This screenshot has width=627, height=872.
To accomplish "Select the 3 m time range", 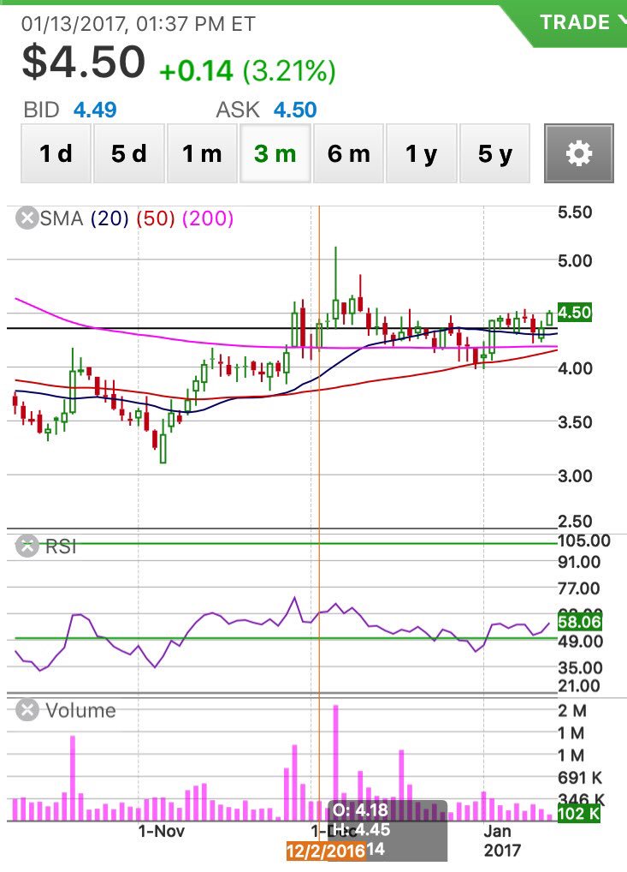I will [x=275, y=153].
